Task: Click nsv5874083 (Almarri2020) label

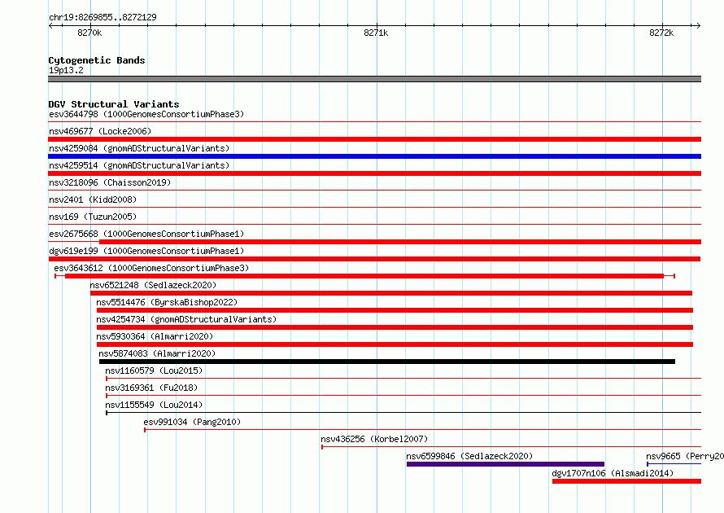Action: (157, 353)
